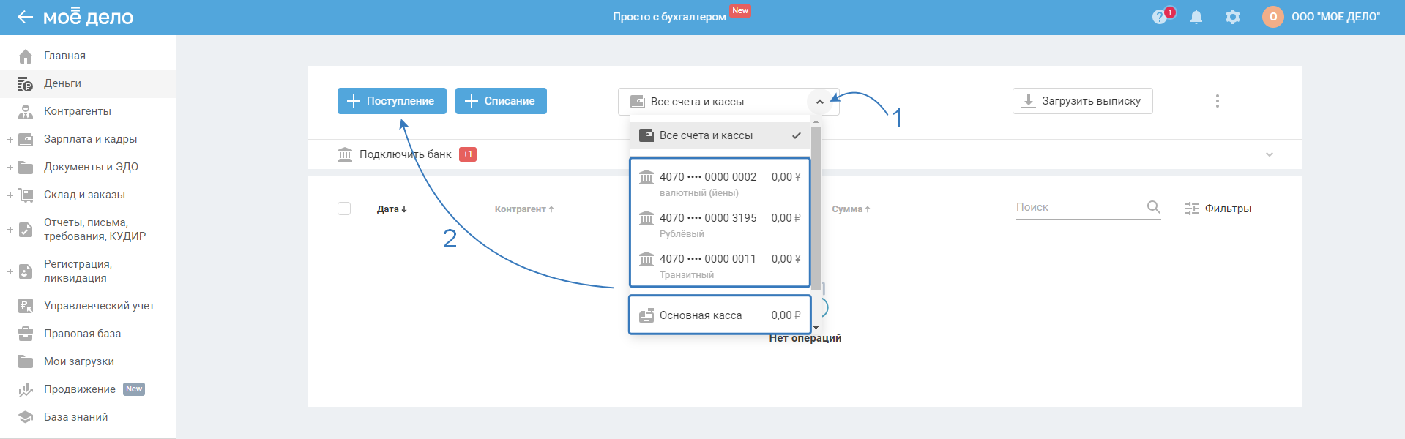Screen dimensions: 1405x439
Task: Expand Зарплата и кадры with plus sign
Action: coord(10,140)
